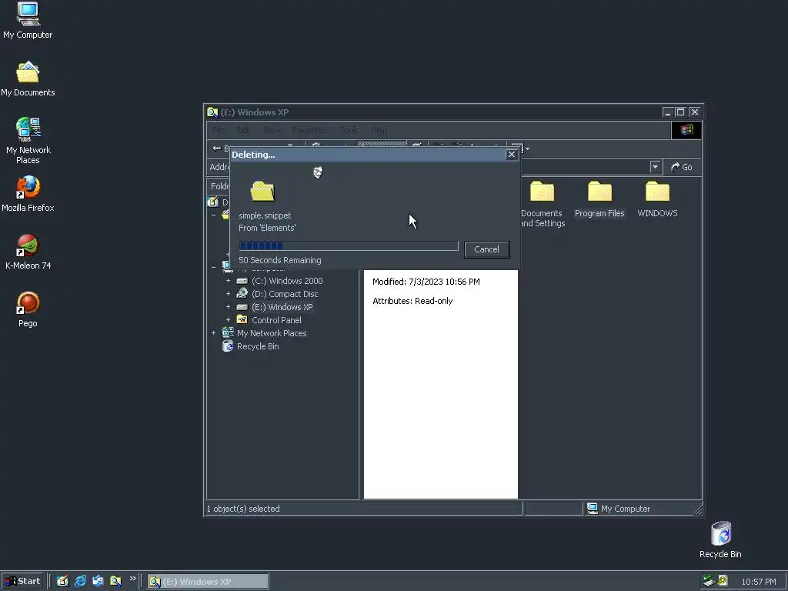Open the Help menu
This screenshot has width=788, height=591.
tap(379, 130)
